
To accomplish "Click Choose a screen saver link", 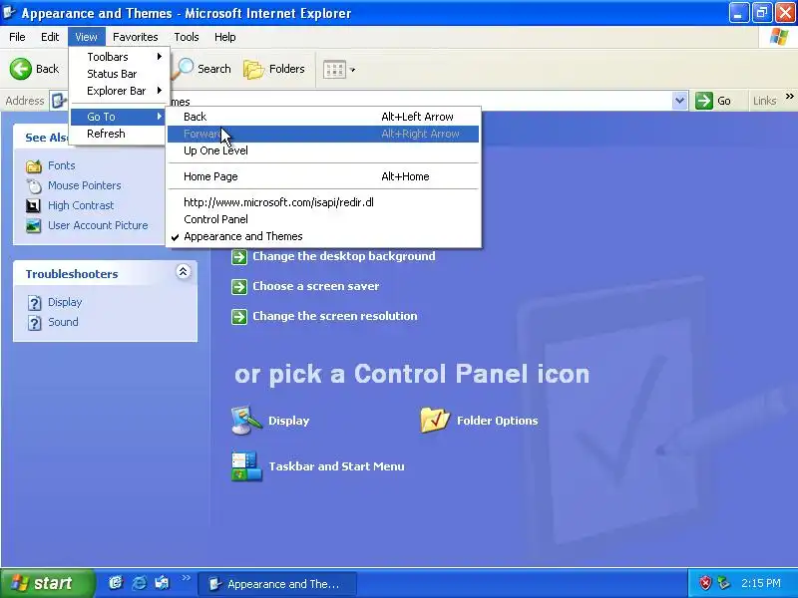I will (x=316, y=286).
